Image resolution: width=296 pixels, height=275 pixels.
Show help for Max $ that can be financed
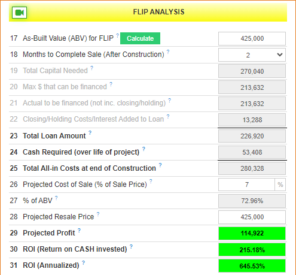pos(111,84)
